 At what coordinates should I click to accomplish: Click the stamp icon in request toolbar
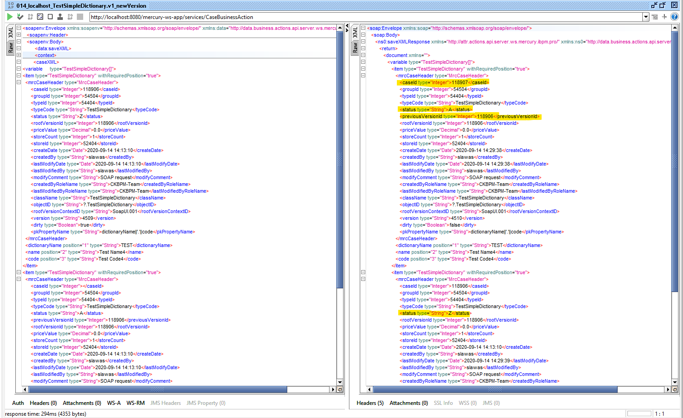pyautogui.click(x=60, y=17)
